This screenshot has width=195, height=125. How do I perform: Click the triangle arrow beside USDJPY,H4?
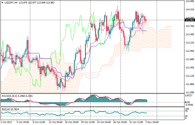tap(2, 2)
